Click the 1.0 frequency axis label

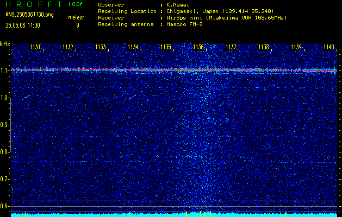pos(4,98)
